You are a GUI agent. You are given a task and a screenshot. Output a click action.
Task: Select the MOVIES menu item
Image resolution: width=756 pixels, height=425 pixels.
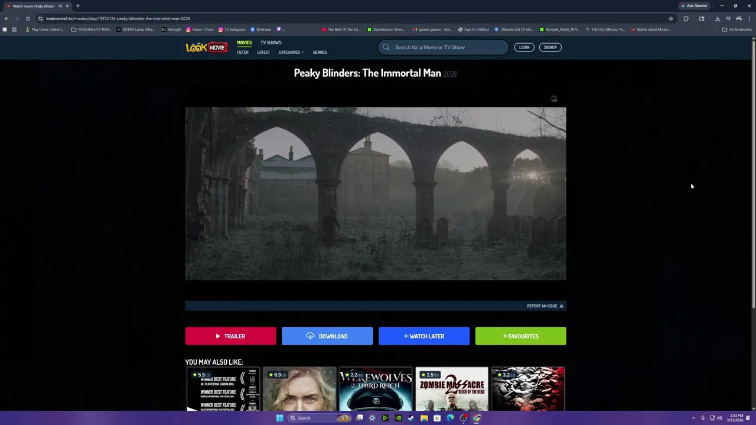(244, 42)
